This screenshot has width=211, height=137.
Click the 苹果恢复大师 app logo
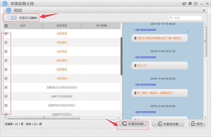tap(5, 4)
